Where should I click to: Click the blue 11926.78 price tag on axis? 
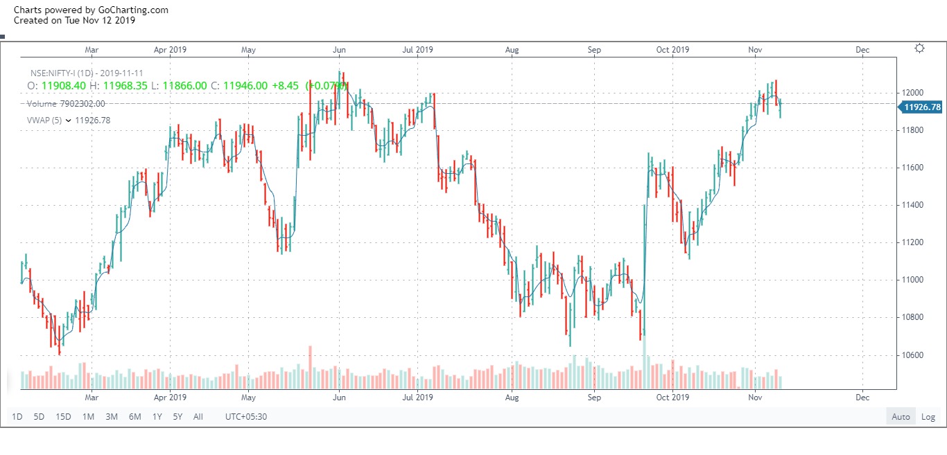pyautogui.click(x=921, y=107)
